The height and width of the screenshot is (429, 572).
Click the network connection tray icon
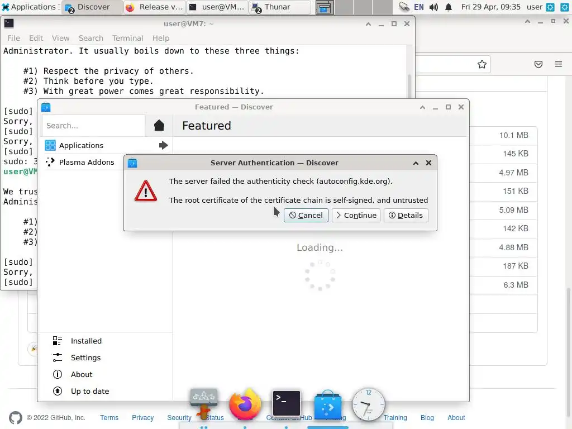[403, 7]
